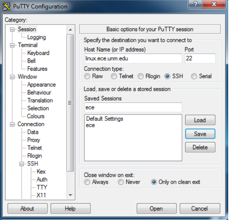The width and height of the screenshot is (229, 220).
Task: Click the Help button
Action: (71, 209)
